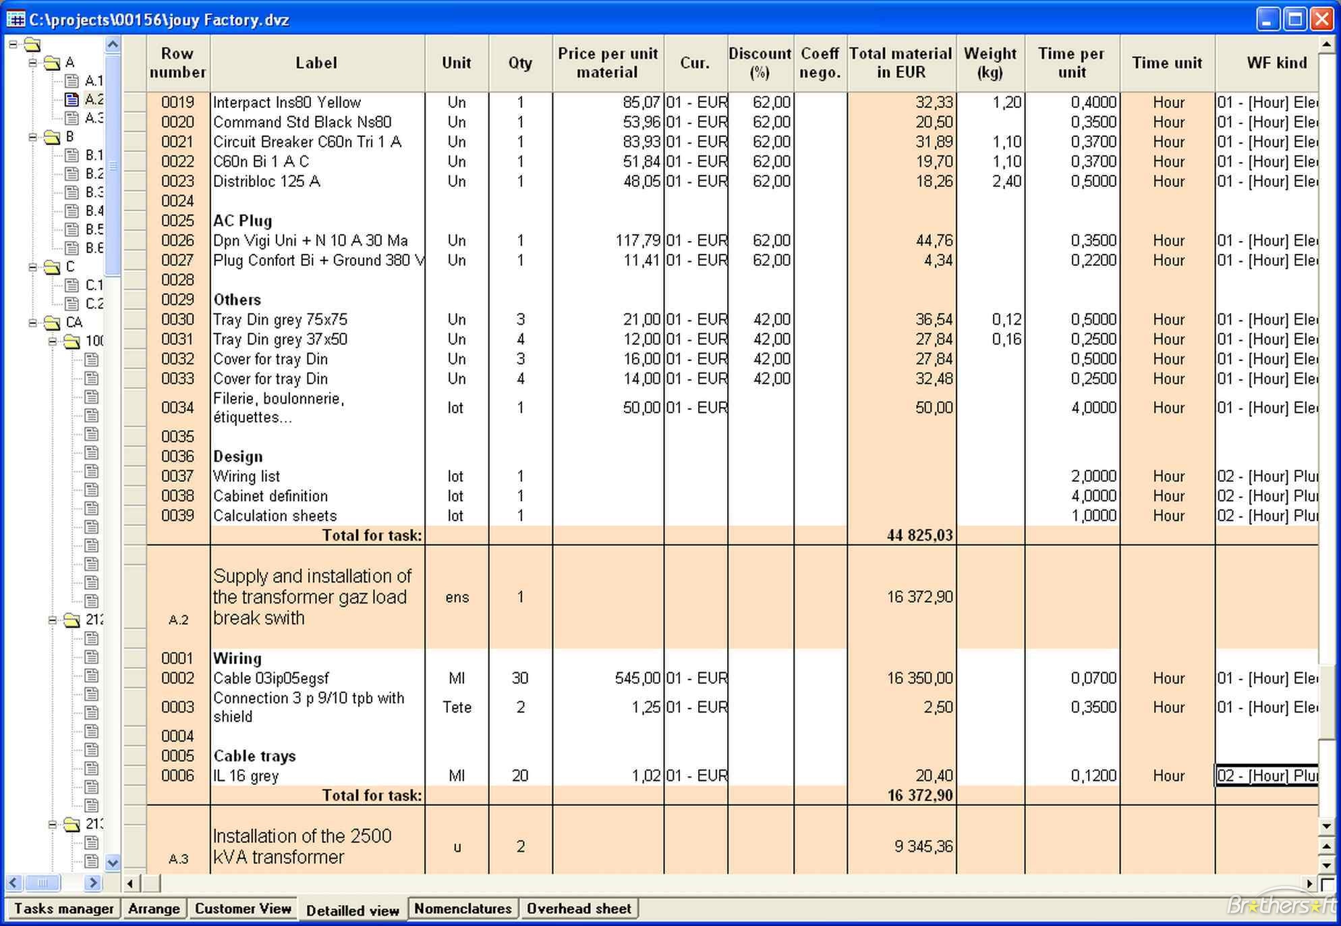Click the folder icon of node A
The width and height of the screenshot is (1341, 926).
coord(53,63)
